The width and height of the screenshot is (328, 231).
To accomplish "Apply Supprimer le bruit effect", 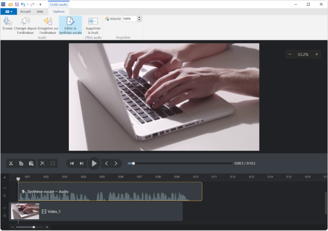I will coord(93,25).
